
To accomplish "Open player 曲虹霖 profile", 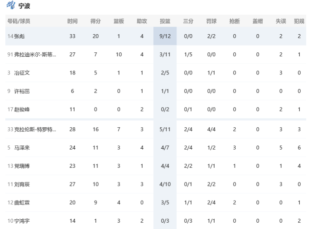I will [x=22, y=203].
